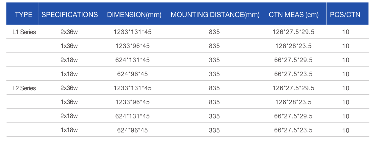The width and height of the screenshot is (376, 141).
Task: Click the first 126*28*23.5 carton measurement
Action: (x=294, y=46)
